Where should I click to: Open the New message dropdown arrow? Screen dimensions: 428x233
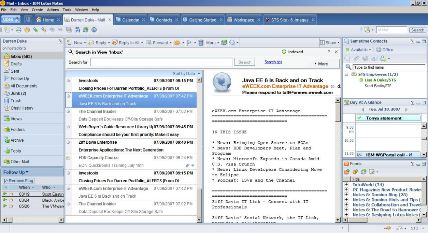pos(85,43)
